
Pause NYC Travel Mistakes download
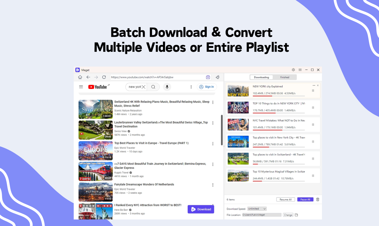(x=313, y=125)
